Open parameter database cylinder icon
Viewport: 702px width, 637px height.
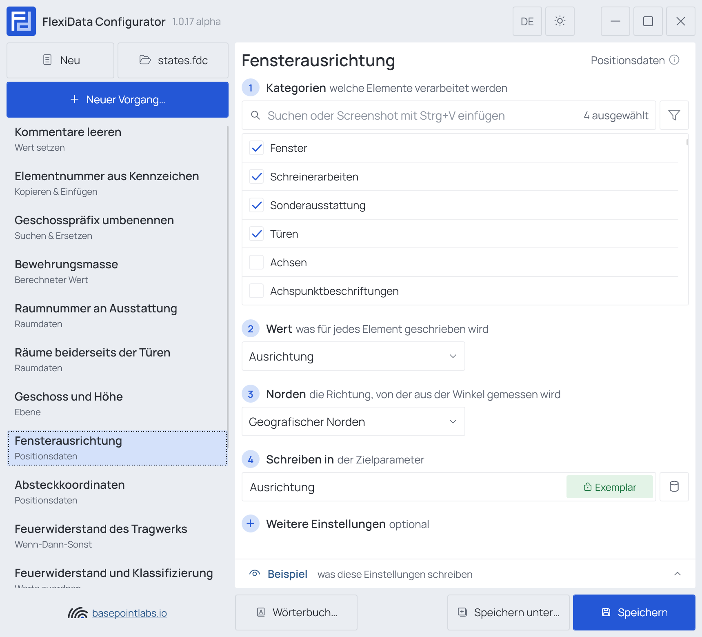point(674,487)
